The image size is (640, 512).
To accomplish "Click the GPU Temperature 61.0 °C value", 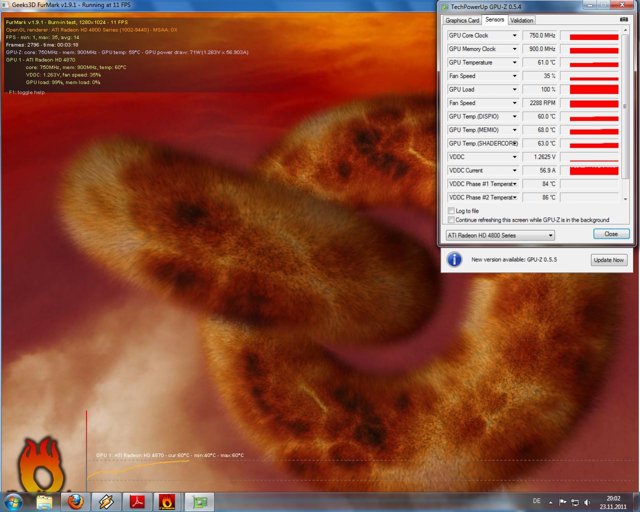I will 539,63.
